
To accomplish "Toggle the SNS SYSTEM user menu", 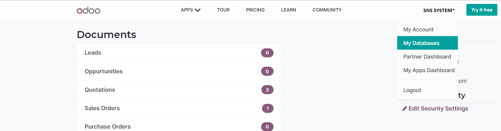I will (x=439, y=10).
